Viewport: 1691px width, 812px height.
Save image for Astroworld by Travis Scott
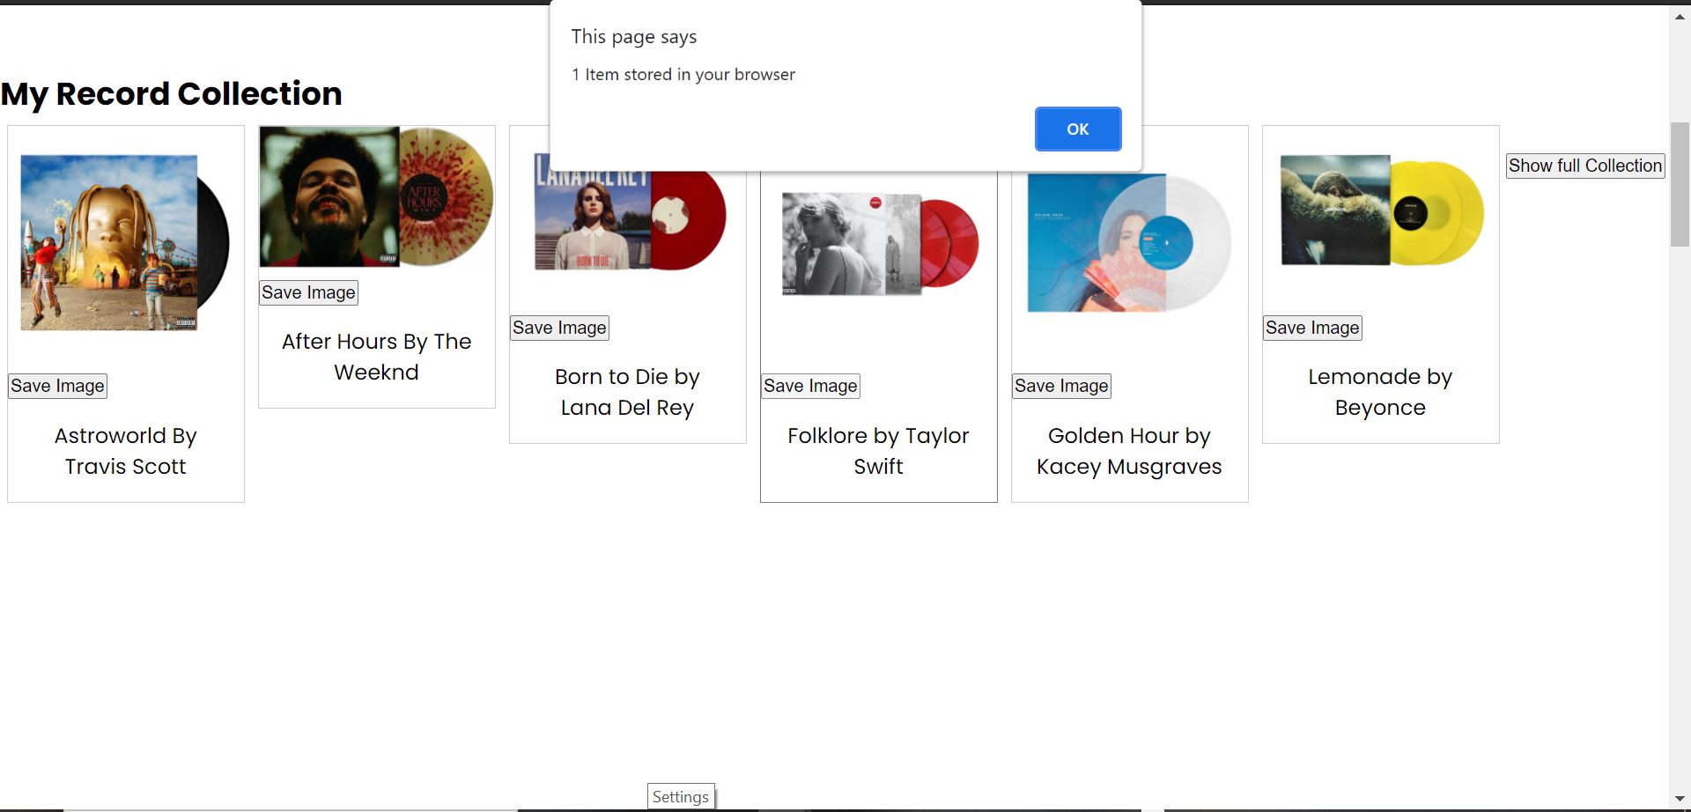(58, 386)
